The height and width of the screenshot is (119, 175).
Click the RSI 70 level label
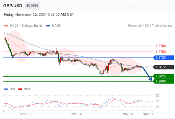pyautogui.click(x=158, y=96)
